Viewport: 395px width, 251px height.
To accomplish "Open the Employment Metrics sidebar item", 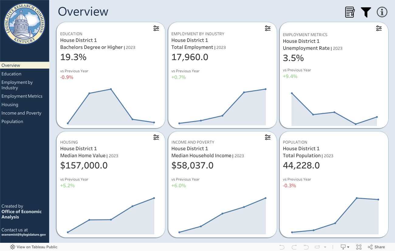I will pos(22,96).
